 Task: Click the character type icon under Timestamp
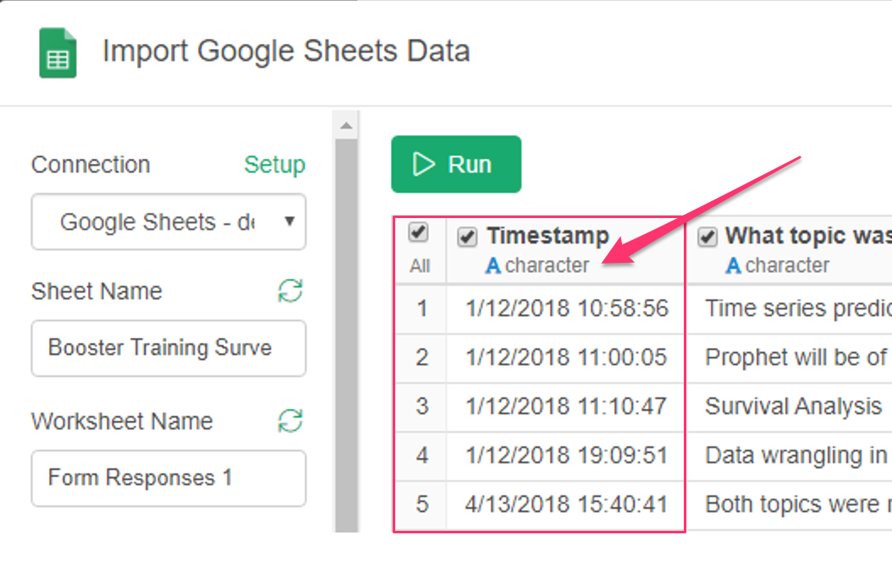pos(493,265)
